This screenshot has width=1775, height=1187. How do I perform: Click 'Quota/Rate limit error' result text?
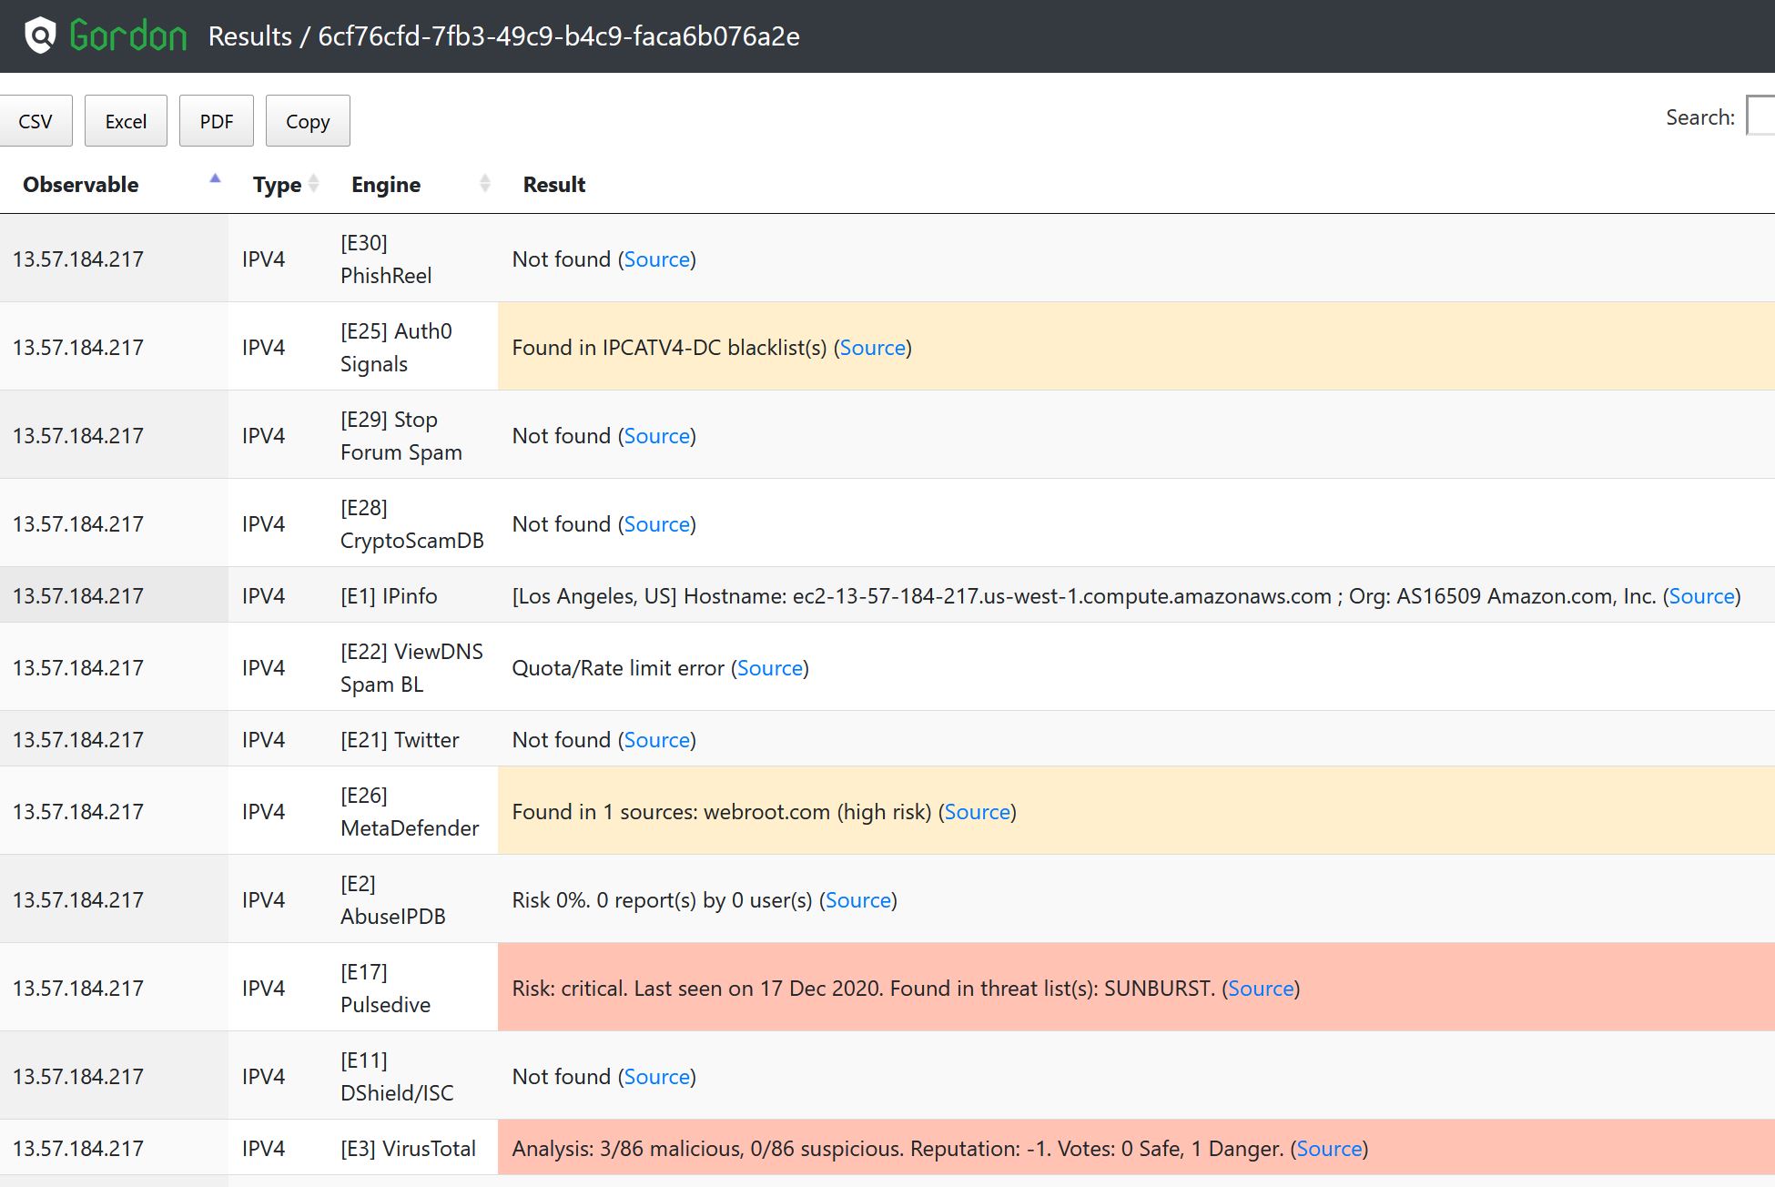coord(618,668)
